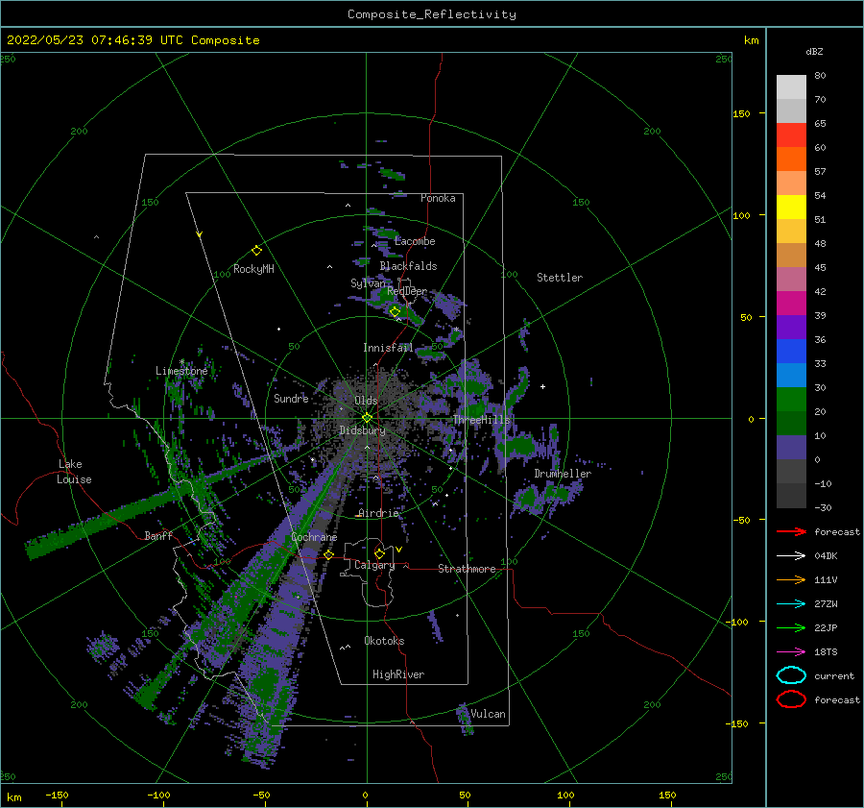This screenshot has height=808, width=864.
Task: Click the yellow diamond marker near RedDeer
Action: coord(395,312)
